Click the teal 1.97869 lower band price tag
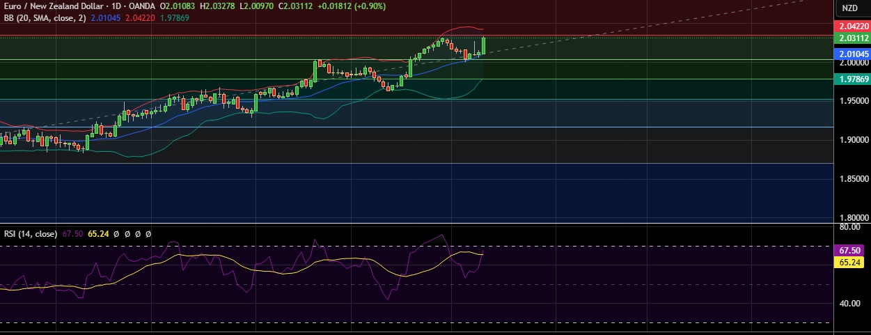Viewport: 871px width, 335px height. pos(852,80)
